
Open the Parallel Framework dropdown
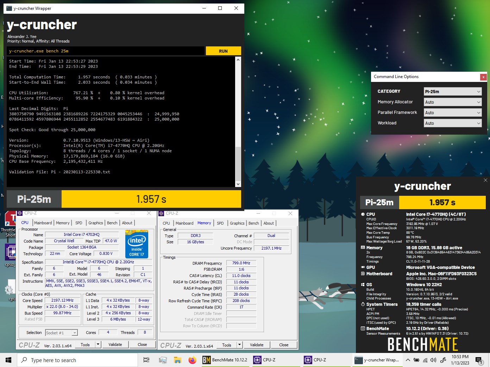coord(453,112)
